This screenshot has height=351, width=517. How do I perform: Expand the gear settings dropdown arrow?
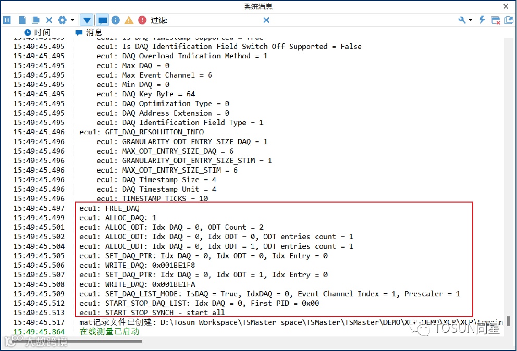[72, 20]
